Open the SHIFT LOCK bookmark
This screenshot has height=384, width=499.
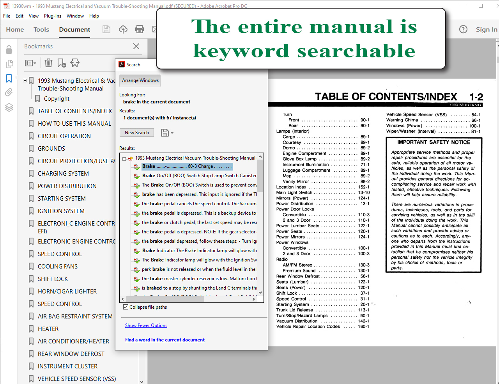coord(53,279)
